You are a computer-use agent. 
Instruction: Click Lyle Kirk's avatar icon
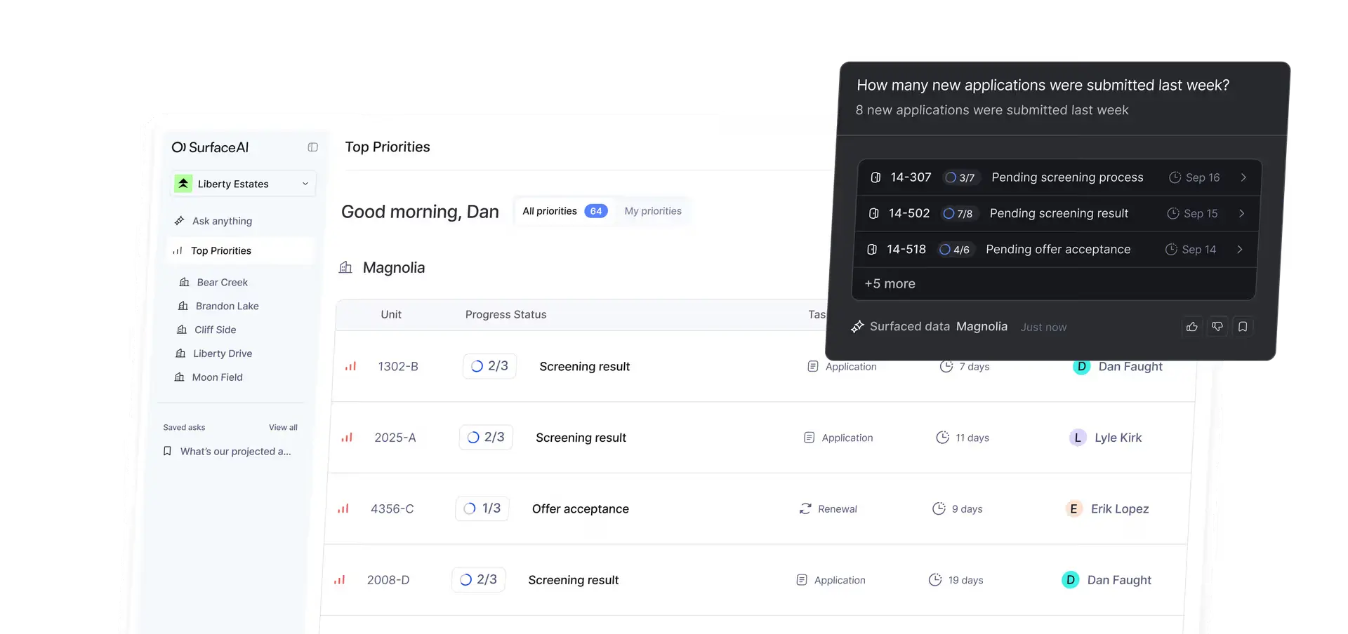1078,438
